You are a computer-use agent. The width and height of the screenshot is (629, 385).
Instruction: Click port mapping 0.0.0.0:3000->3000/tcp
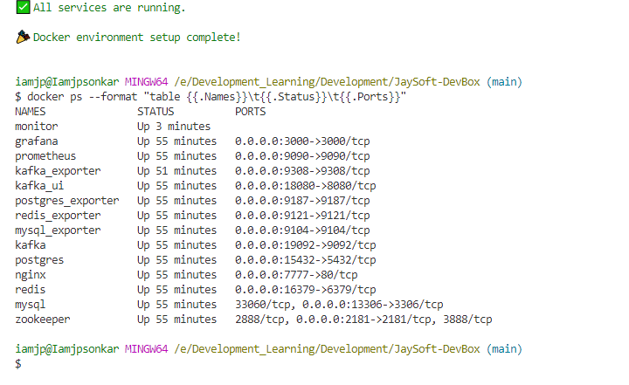tap(302, 141)
